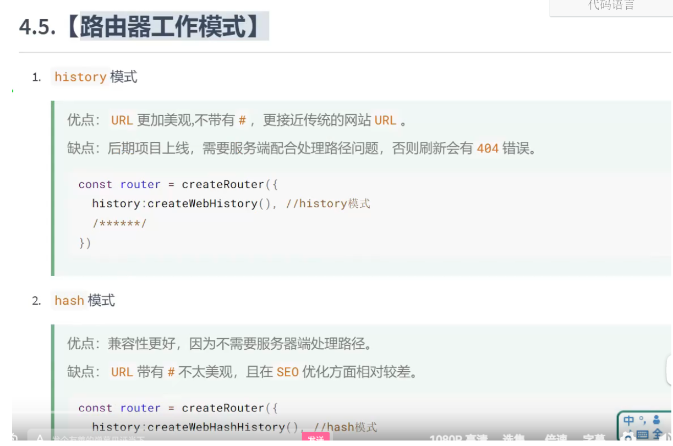Click the sentence '后期项目上线，需要服务端配合处理路径问题'
This screenshot has width=673, height=446.
(x=243, y=148)
